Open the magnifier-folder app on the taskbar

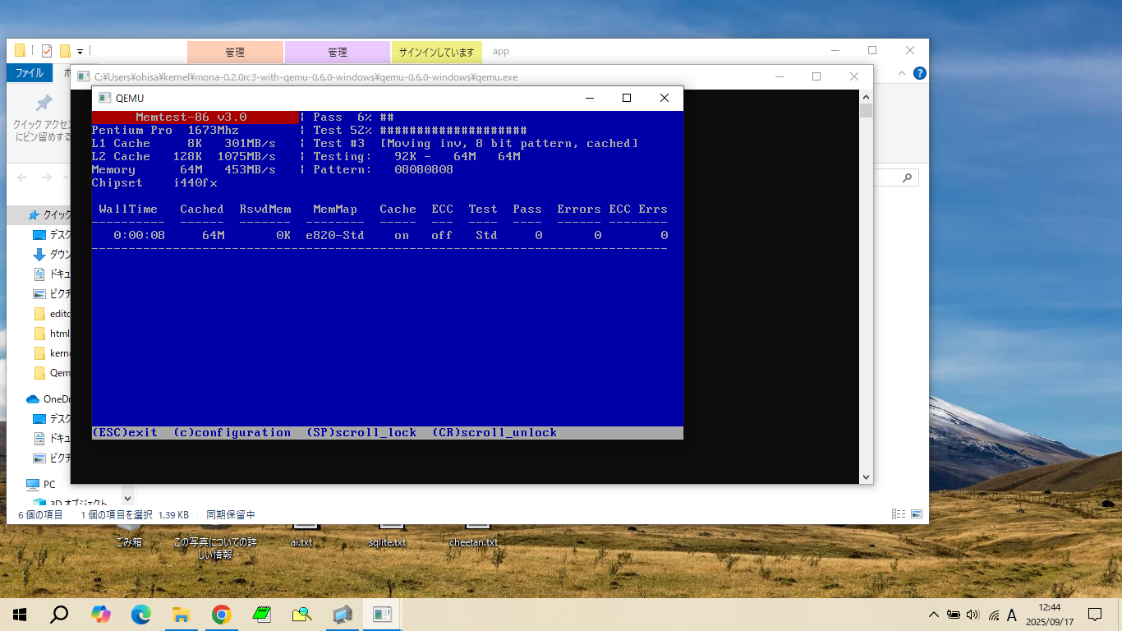coord(301,615)
